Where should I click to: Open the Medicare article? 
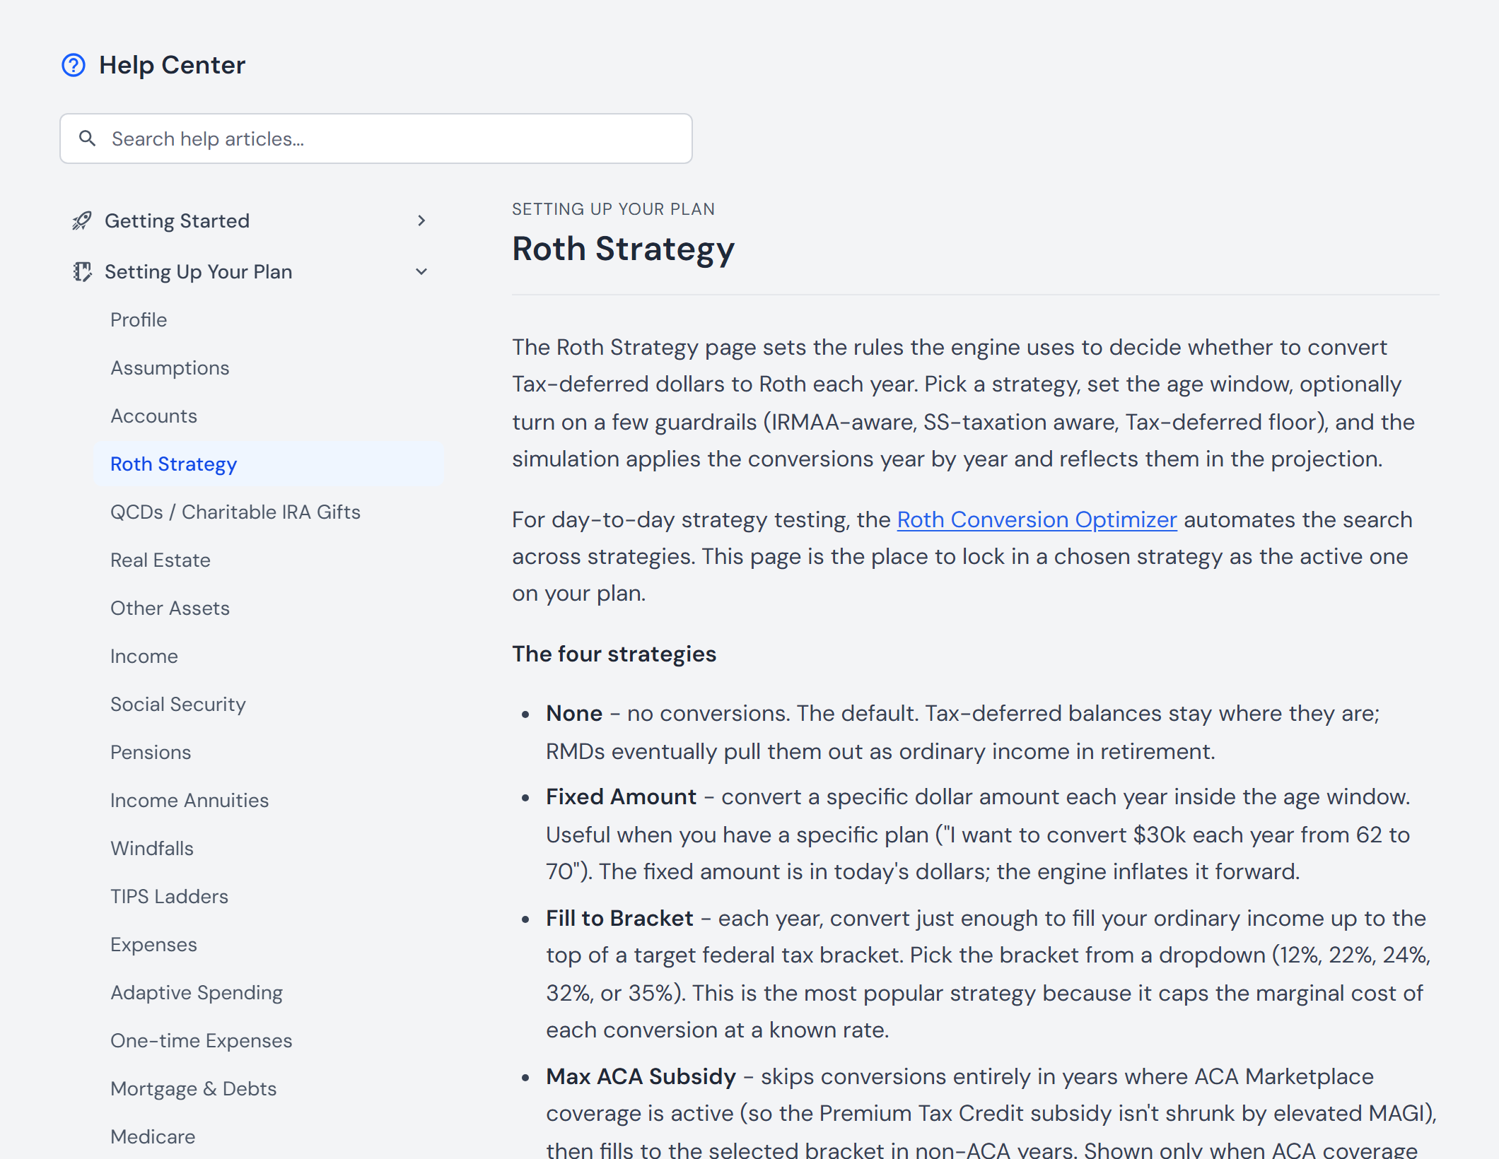pos(153,1136)
